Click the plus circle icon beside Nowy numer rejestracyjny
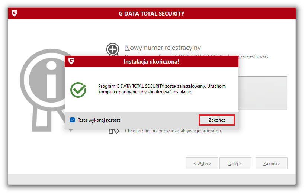Image resolution: width=305 pixels, height=194 pixels. [x=112, y=49]
